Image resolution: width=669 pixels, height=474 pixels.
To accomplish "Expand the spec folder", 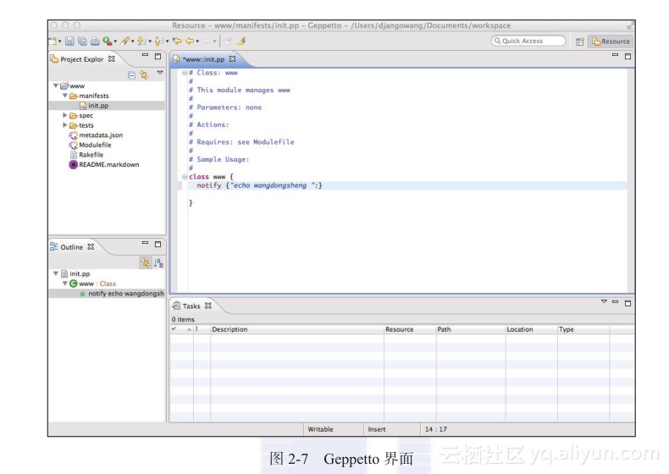I will 65,115.
